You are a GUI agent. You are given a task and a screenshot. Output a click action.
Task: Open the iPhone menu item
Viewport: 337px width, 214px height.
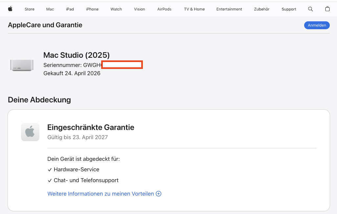click(x=92, y=9)
